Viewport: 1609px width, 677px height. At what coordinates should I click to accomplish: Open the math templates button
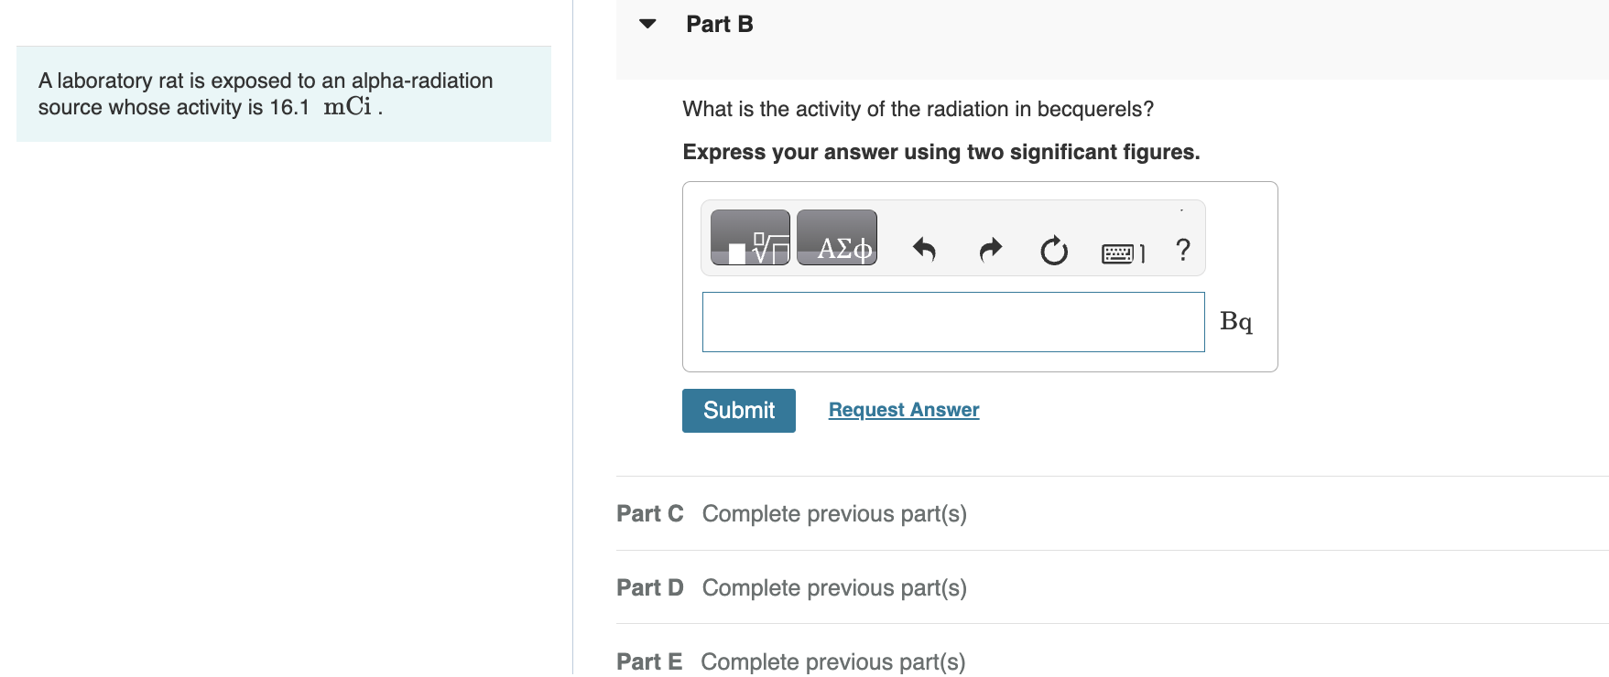pyautogui.click(x=750, y=238)
